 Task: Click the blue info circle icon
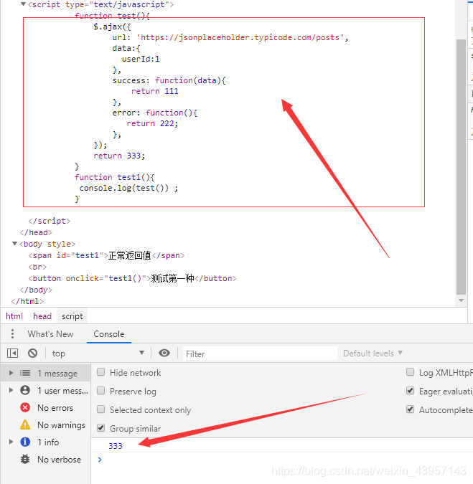pos(25,442)
